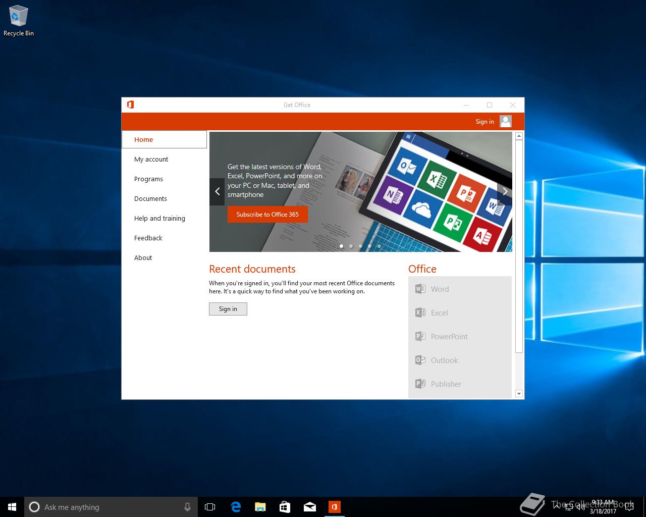Screen dimensions: 646x517
Task: Minimize the Get Office window
Action: tap(466, 105)
